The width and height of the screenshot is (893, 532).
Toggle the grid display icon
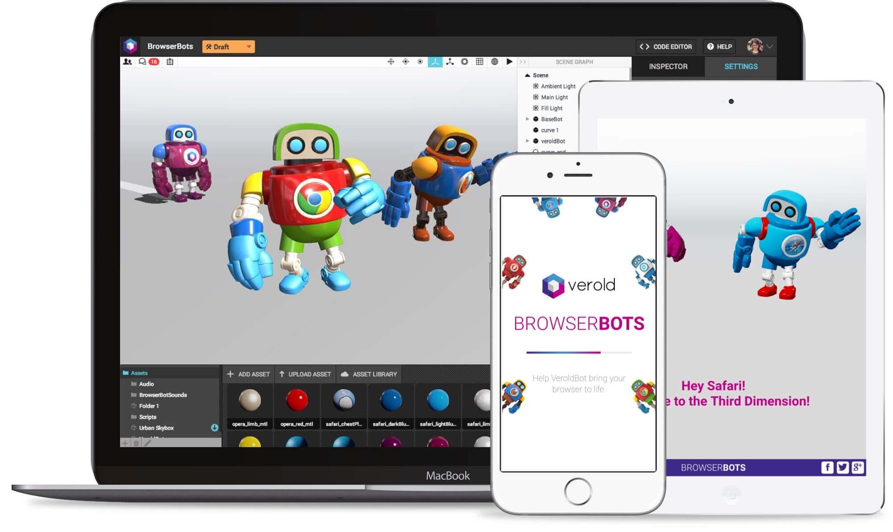(x=480, y=62)
